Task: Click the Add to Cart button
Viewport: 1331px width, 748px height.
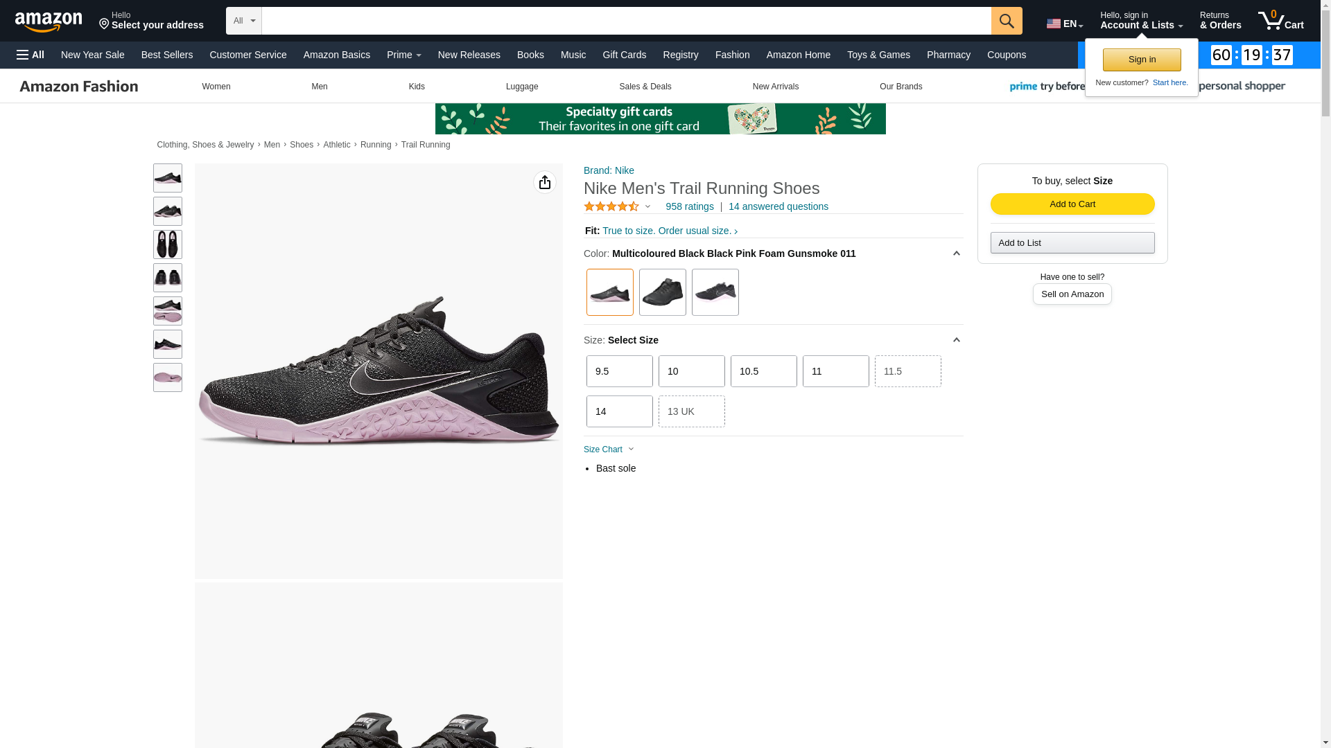Action: [1072, 204]
